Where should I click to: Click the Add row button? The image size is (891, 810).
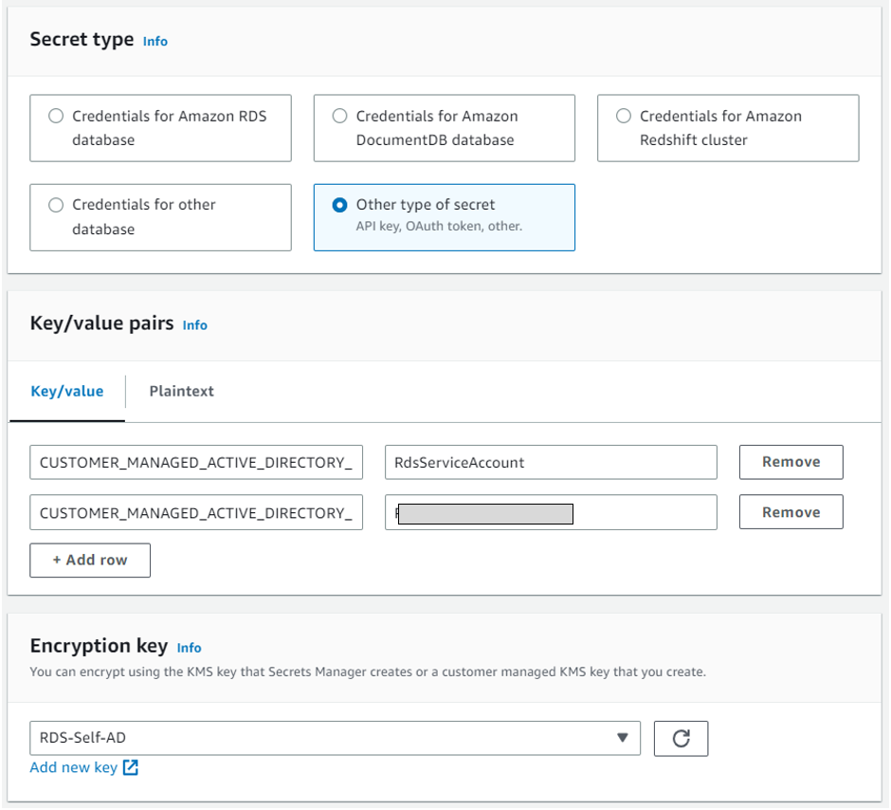tap(90, 560)
